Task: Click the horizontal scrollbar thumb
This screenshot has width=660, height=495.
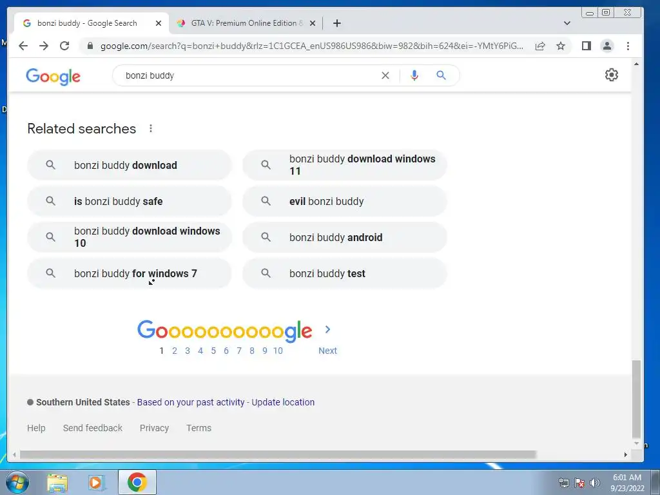Action: (278, 454)
